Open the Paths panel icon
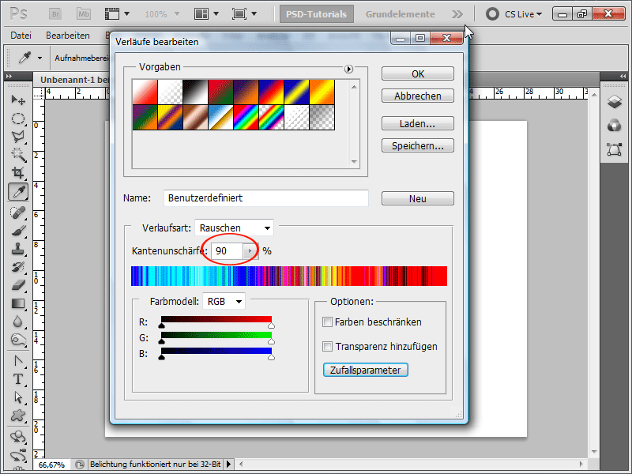 coord(615,149)
